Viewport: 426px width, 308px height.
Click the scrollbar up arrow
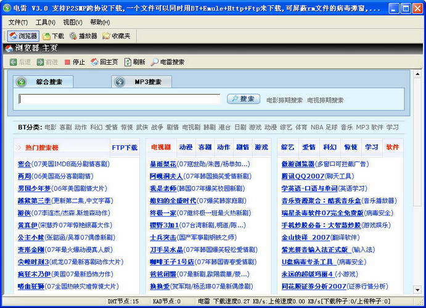417,74
